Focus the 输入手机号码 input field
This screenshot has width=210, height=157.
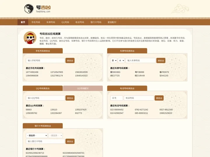click(45, 60)
